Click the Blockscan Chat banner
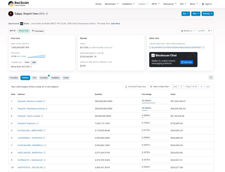The width and height of the screenshot is (225, 172). tap(173, 59)
